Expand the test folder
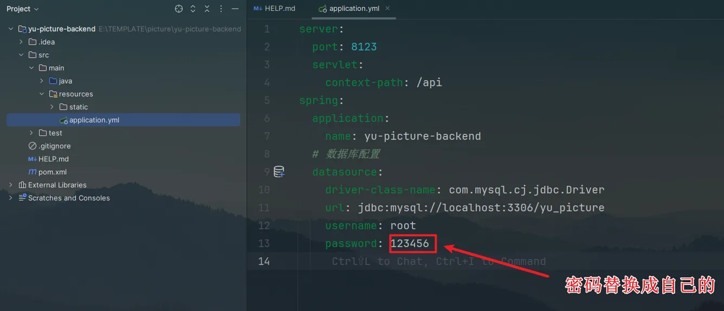Screen dimensions: 724x311 click(x=31, y=133)
